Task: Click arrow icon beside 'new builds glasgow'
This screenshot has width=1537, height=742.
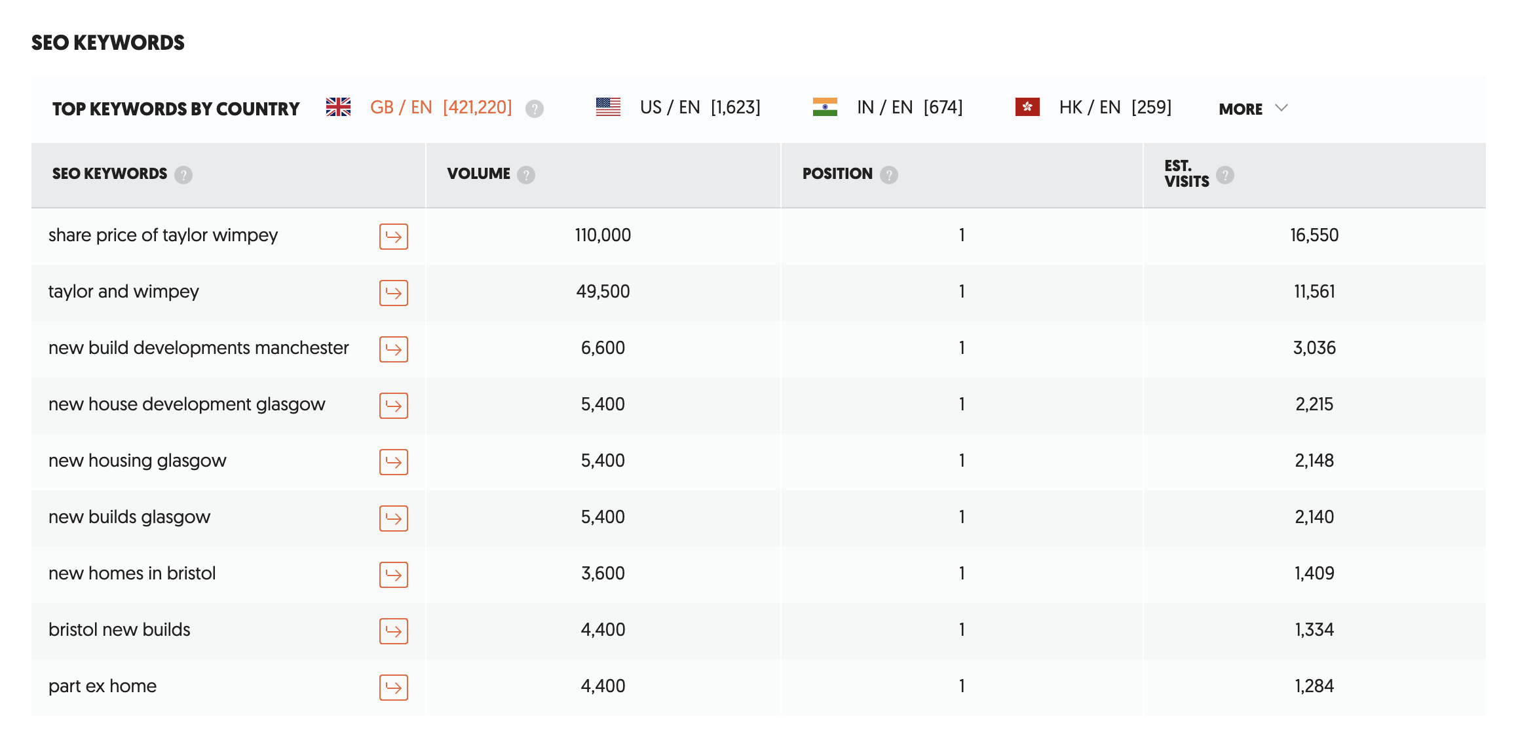Action: coord(393,518)
